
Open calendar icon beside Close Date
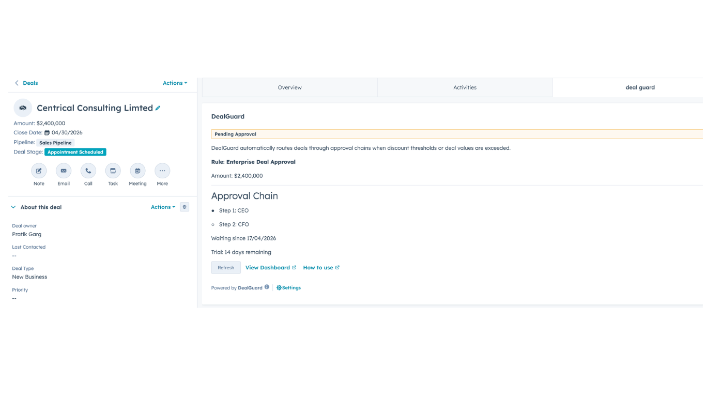(x=47, y=133)
